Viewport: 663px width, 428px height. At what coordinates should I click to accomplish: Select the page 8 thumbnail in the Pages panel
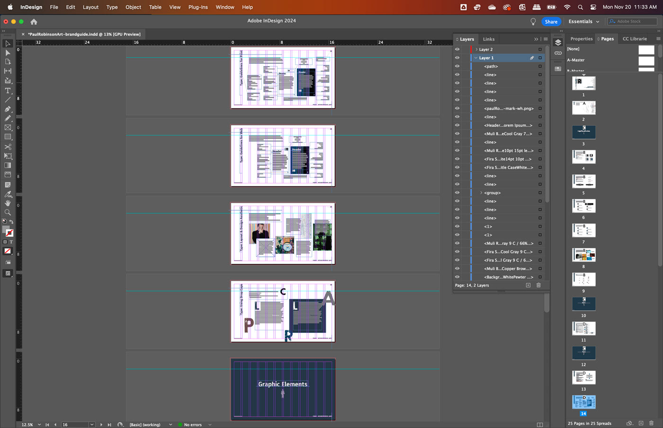pos(584,255)
